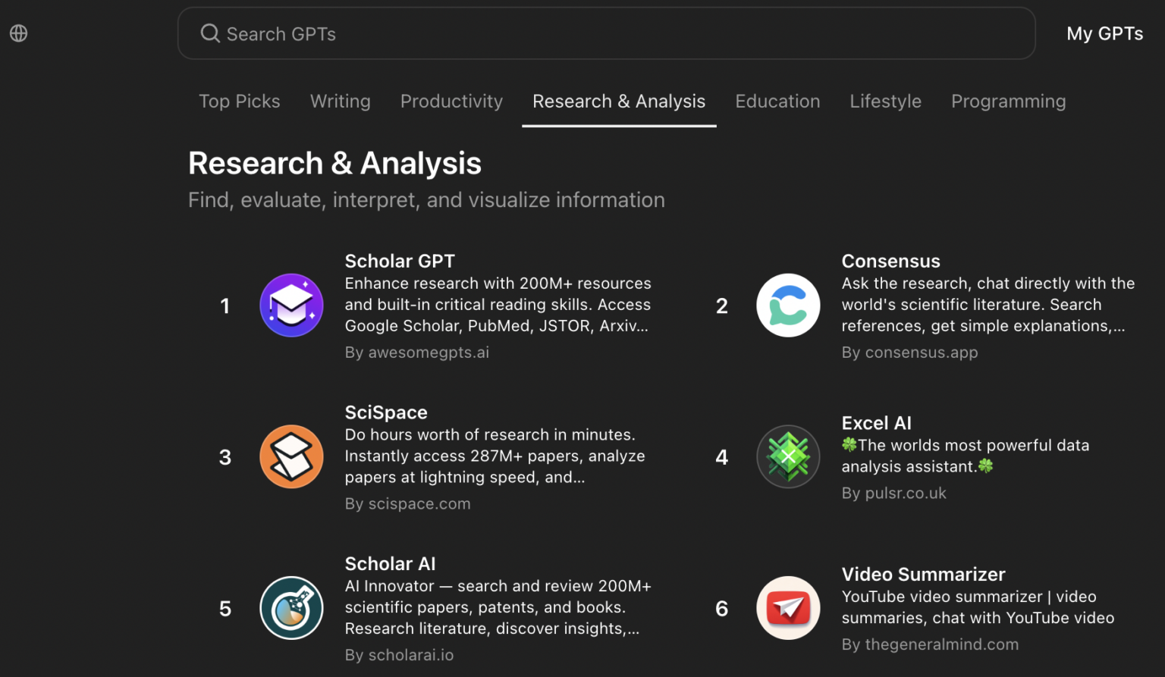The image size is (1165, 677).
Task: Open the green Excel AI icon
Action: [788, 456]
